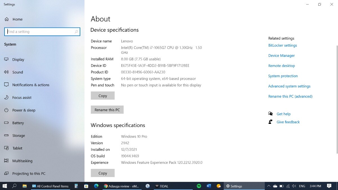The width and height of the screenshot is (338, 190).
Task: Open the Device Manager link
Action: click(281, 56)
